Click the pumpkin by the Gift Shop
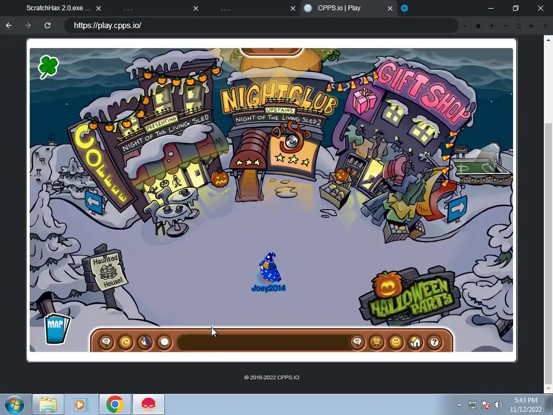This screenshot has width=553, height=415. click(341, 175)
